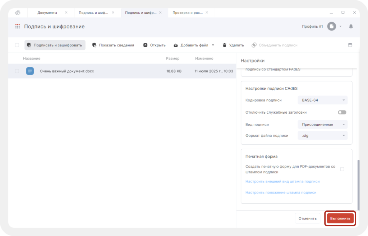The image size is (368, 236).
Task: Click the Profile #1 avatar icon
Action: click(331, 26)
